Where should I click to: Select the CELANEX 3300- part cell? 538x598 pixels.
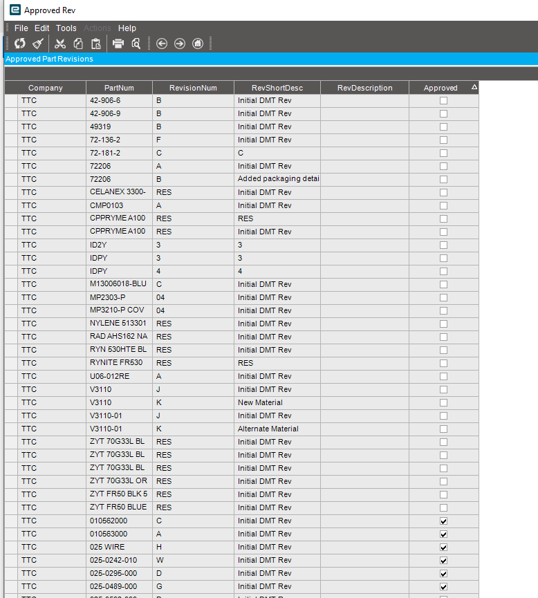119,192
